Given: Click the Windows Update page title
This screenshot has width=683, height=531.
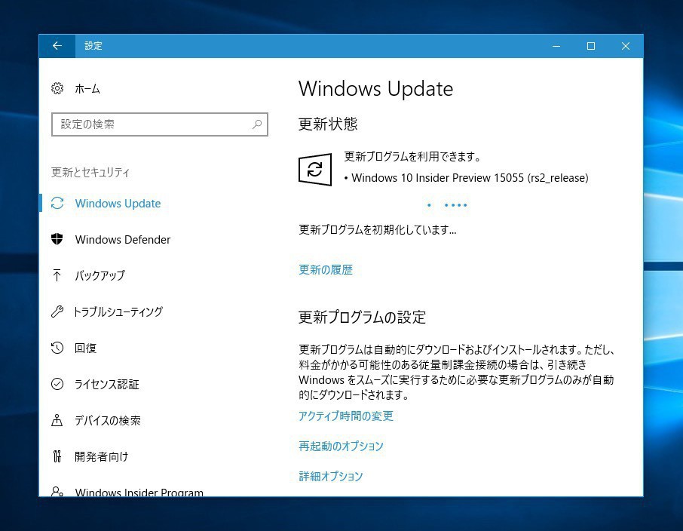Looking at the screenshot, I should pyautogui.click(x=375, y=89).
